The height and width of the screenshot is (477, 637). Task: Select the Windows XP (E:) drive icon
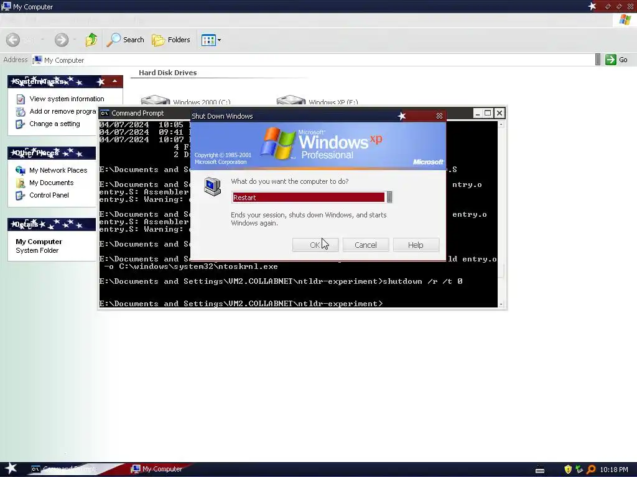pyautogui.click(x=291, y=100)
